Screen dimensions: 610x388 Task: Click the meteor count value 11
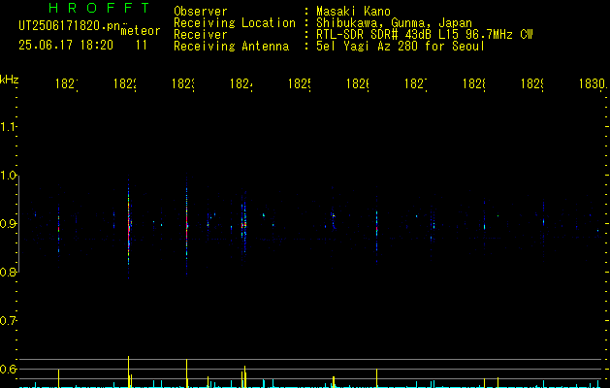click(x=142, y=45)
